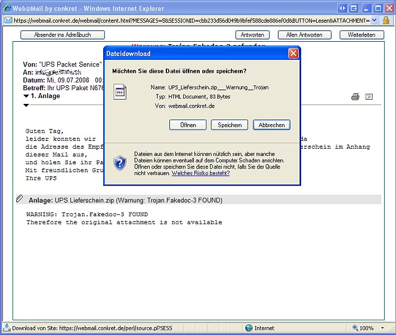The width and height of the screenshot is (396, 335).
Task: Toggle the triangle below '1. Anlage'
Action: point(26,105)
